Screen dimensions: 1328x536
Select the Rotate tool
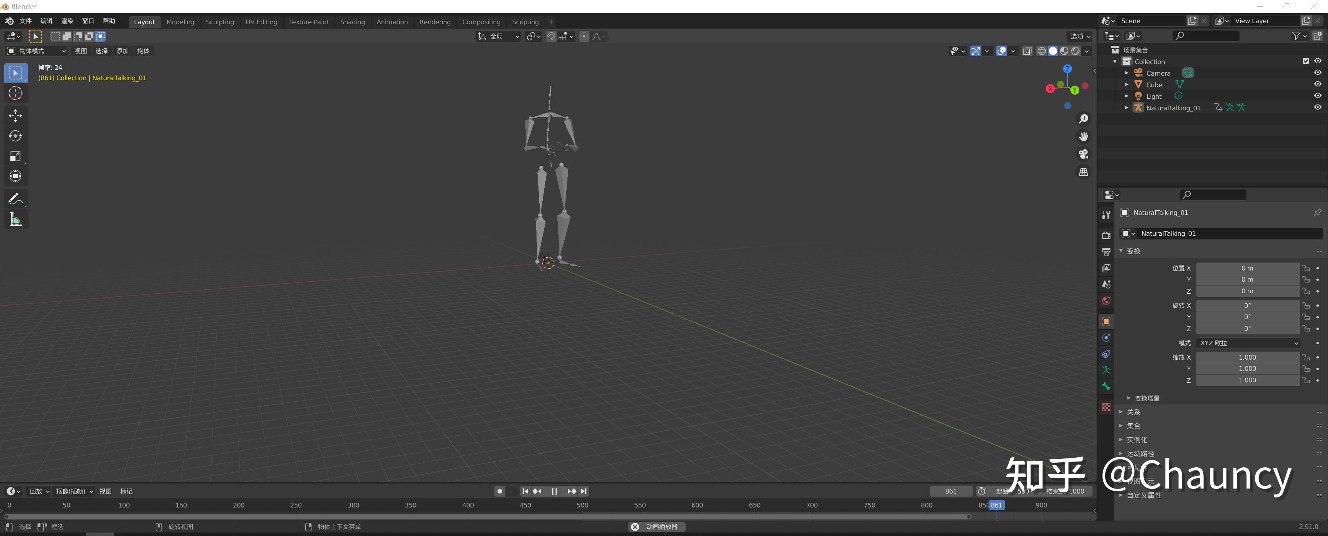15,136
